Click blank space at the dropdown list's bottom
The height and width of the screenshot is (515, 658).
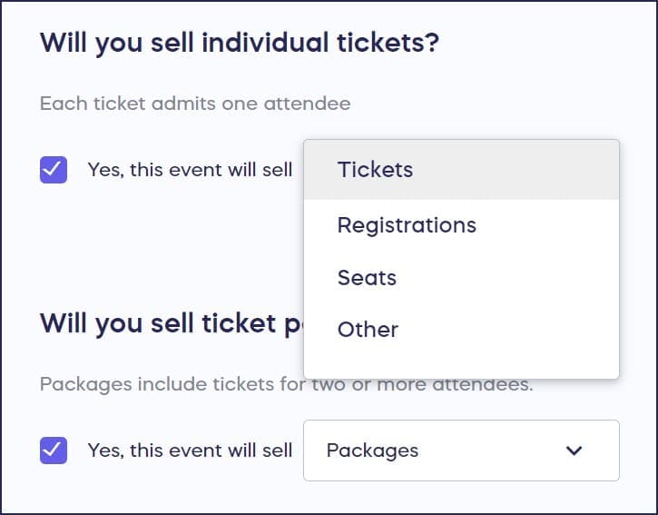(461, 365)
